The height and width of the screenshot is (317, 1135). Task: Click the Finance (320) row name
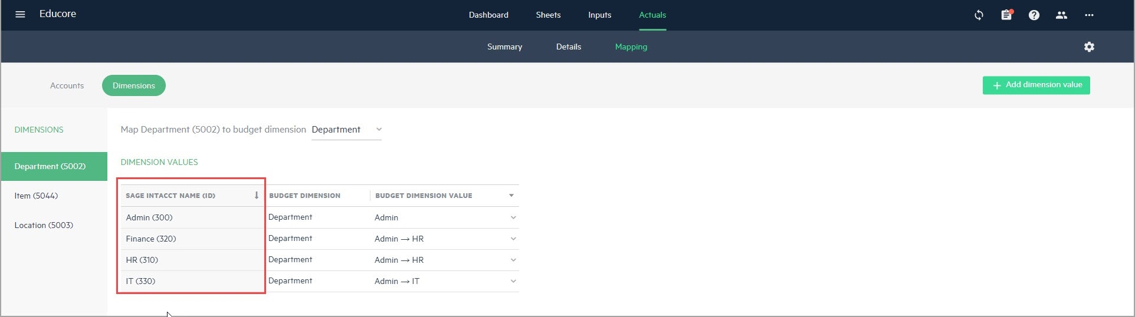point(151,239)
